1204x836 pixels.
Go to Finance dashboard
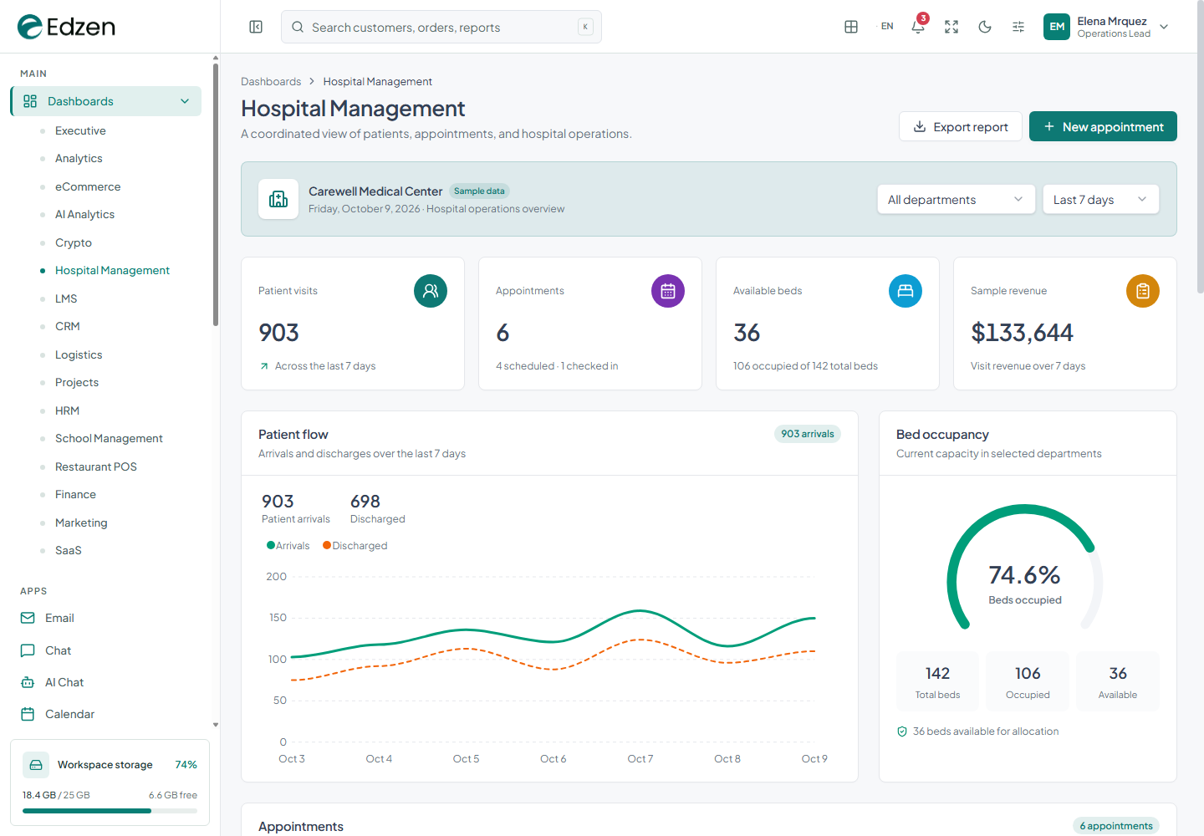pyautogui.click(x=75, y=494)
